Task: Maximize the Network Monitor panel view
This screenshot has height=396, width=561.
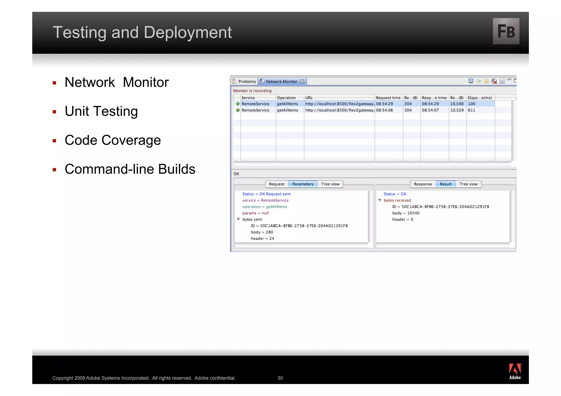Action: tap(515, 80)
